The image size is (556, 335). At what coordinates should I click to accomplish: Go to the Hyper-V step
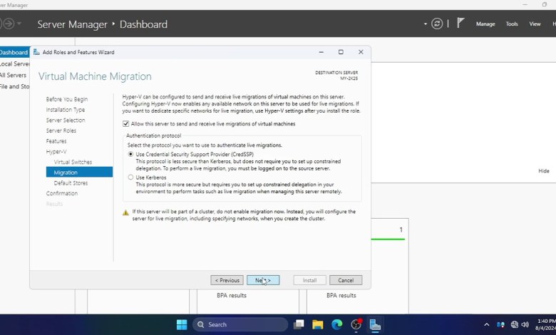click(56, 152)
